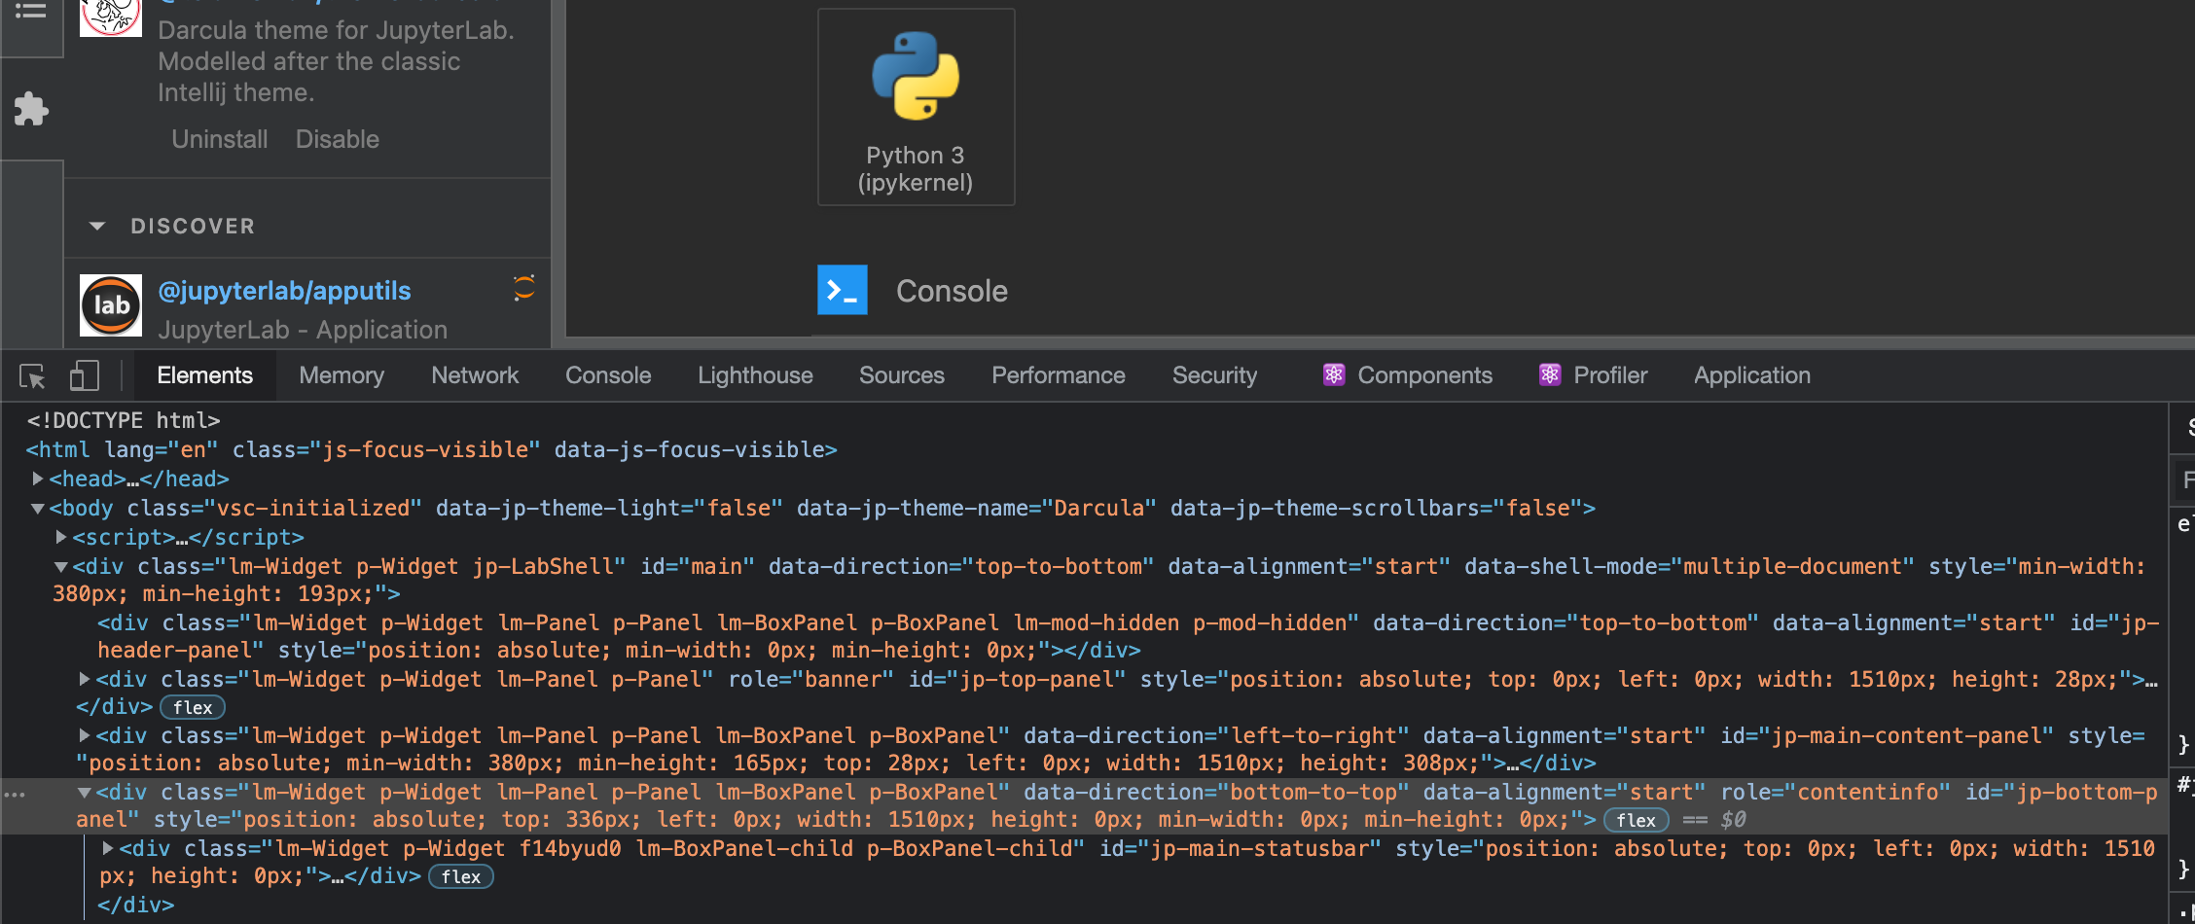This screenshot has height=924, width=2195.
Task: Select the closing </div> line at the bottom
Action: click(x=135, y=905)
